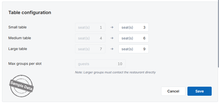Click the Medium table label

[20, 38]
